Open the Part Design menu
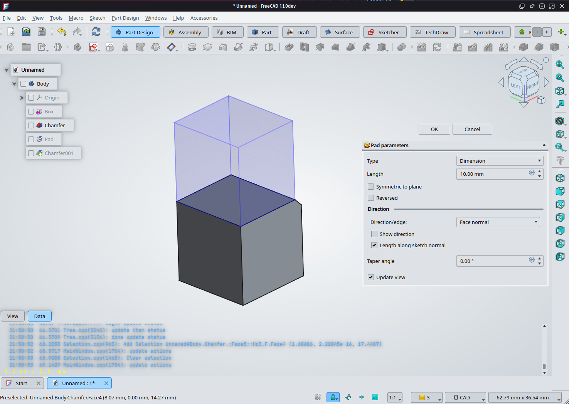 pyautogui.click(x=125, y=18)
